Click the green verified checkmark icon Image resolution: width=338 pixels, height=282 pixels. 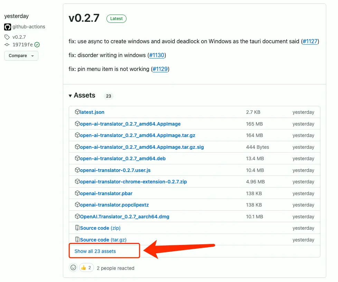[x=37, y=45]
